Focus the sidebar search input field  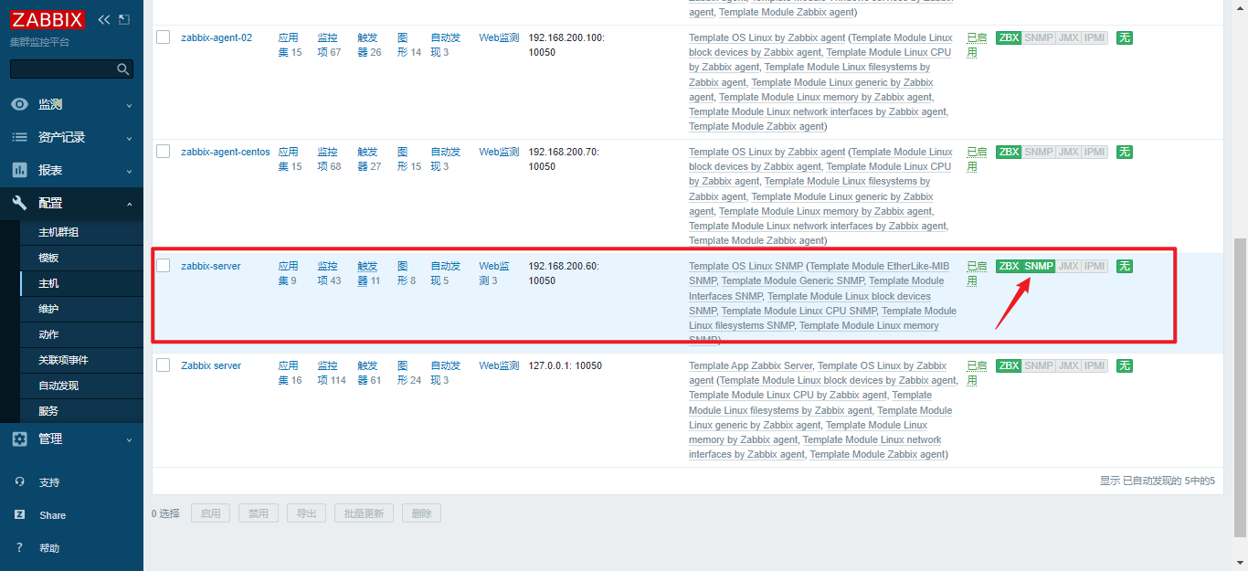click(x=63, y=69)
